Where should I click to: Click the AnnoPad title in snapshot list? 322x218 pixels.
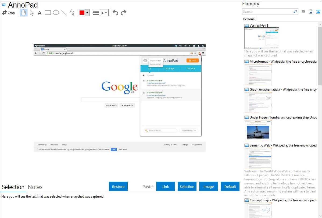pyautogui.click(x=259, y=26)
